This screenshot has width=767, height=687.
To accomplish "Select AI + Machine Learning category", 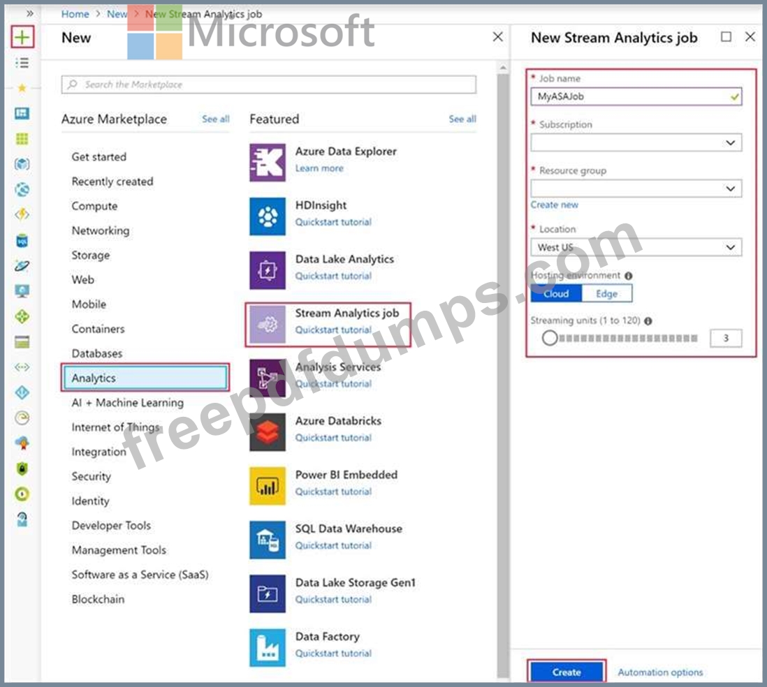I will (x=128, y=402).
